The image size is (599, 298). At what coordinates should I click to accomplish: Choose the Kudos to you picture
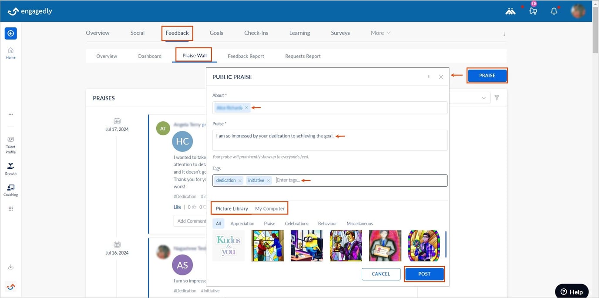229,246
